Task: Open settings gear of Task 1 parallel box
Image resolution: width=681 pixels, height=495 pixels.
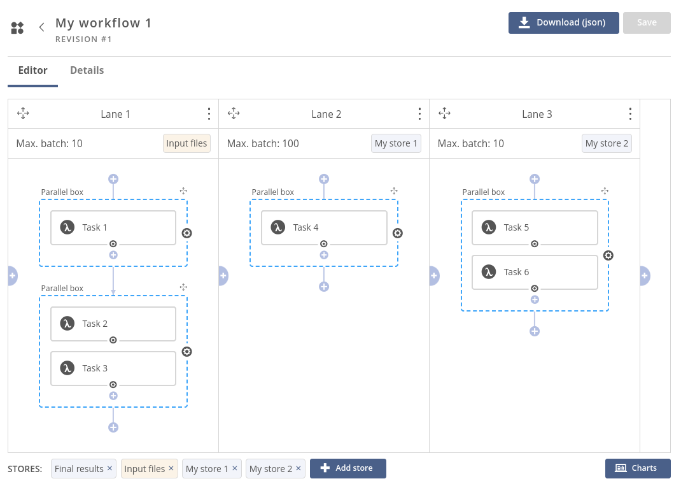Action: click(x=186, y=233)
